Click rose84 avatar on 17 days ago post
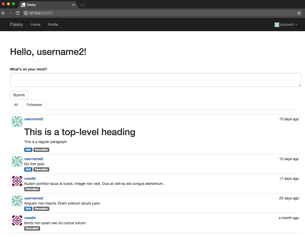The image size is (305, 237). (x=17, y=181)
